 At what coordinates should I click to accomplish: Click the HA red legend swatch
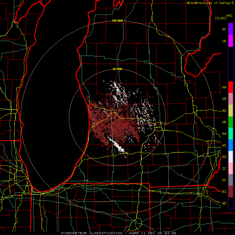coord(231,87)
